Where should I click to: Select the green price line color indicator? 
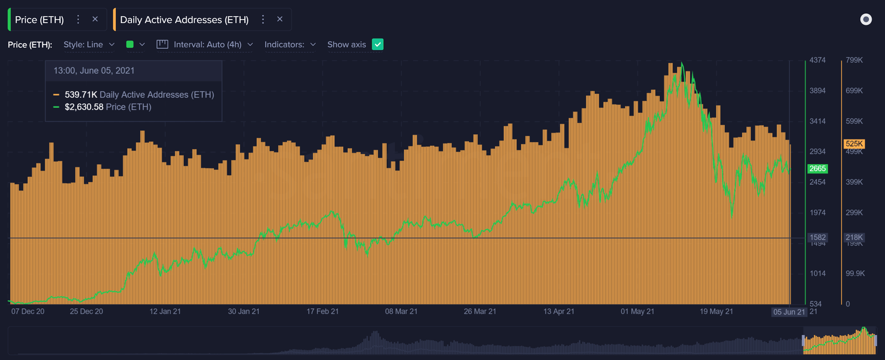pos(130,44)
